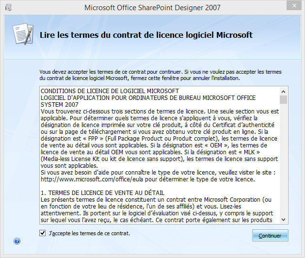
Task: Click the 'SYSTEM 2007' line in license text
Action: pyautogui.click(x=60, y=105)
